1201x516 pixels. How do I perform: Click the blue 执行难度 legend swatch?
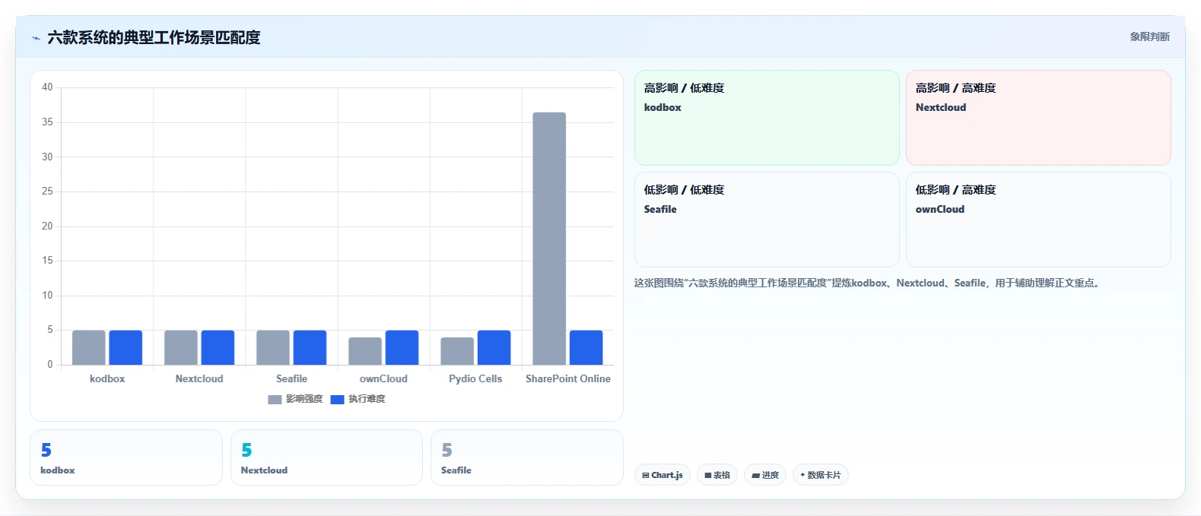[x=337, y=399]
